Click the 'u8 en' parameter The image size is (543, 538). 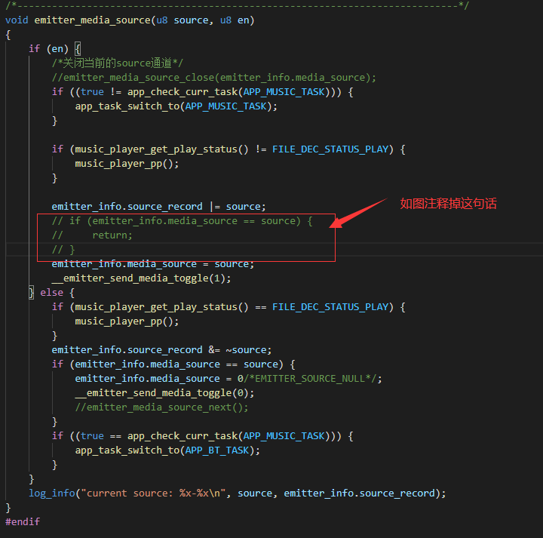tap(234, 20)
